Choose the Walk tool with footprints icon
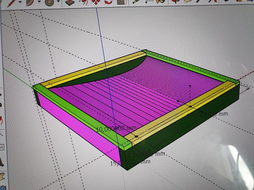Image resolution: width=254 pixels, height=190 pixels. click(2, 161)
